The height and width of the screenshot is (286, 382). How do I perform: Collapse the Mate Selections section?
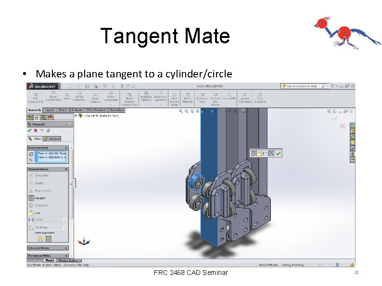pyautogui.click(x=66, y=148)
